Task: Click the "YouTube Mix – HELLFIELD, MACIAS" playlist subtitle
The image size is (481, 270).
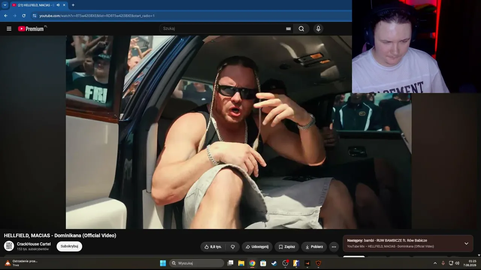Action: click(390, 246)
